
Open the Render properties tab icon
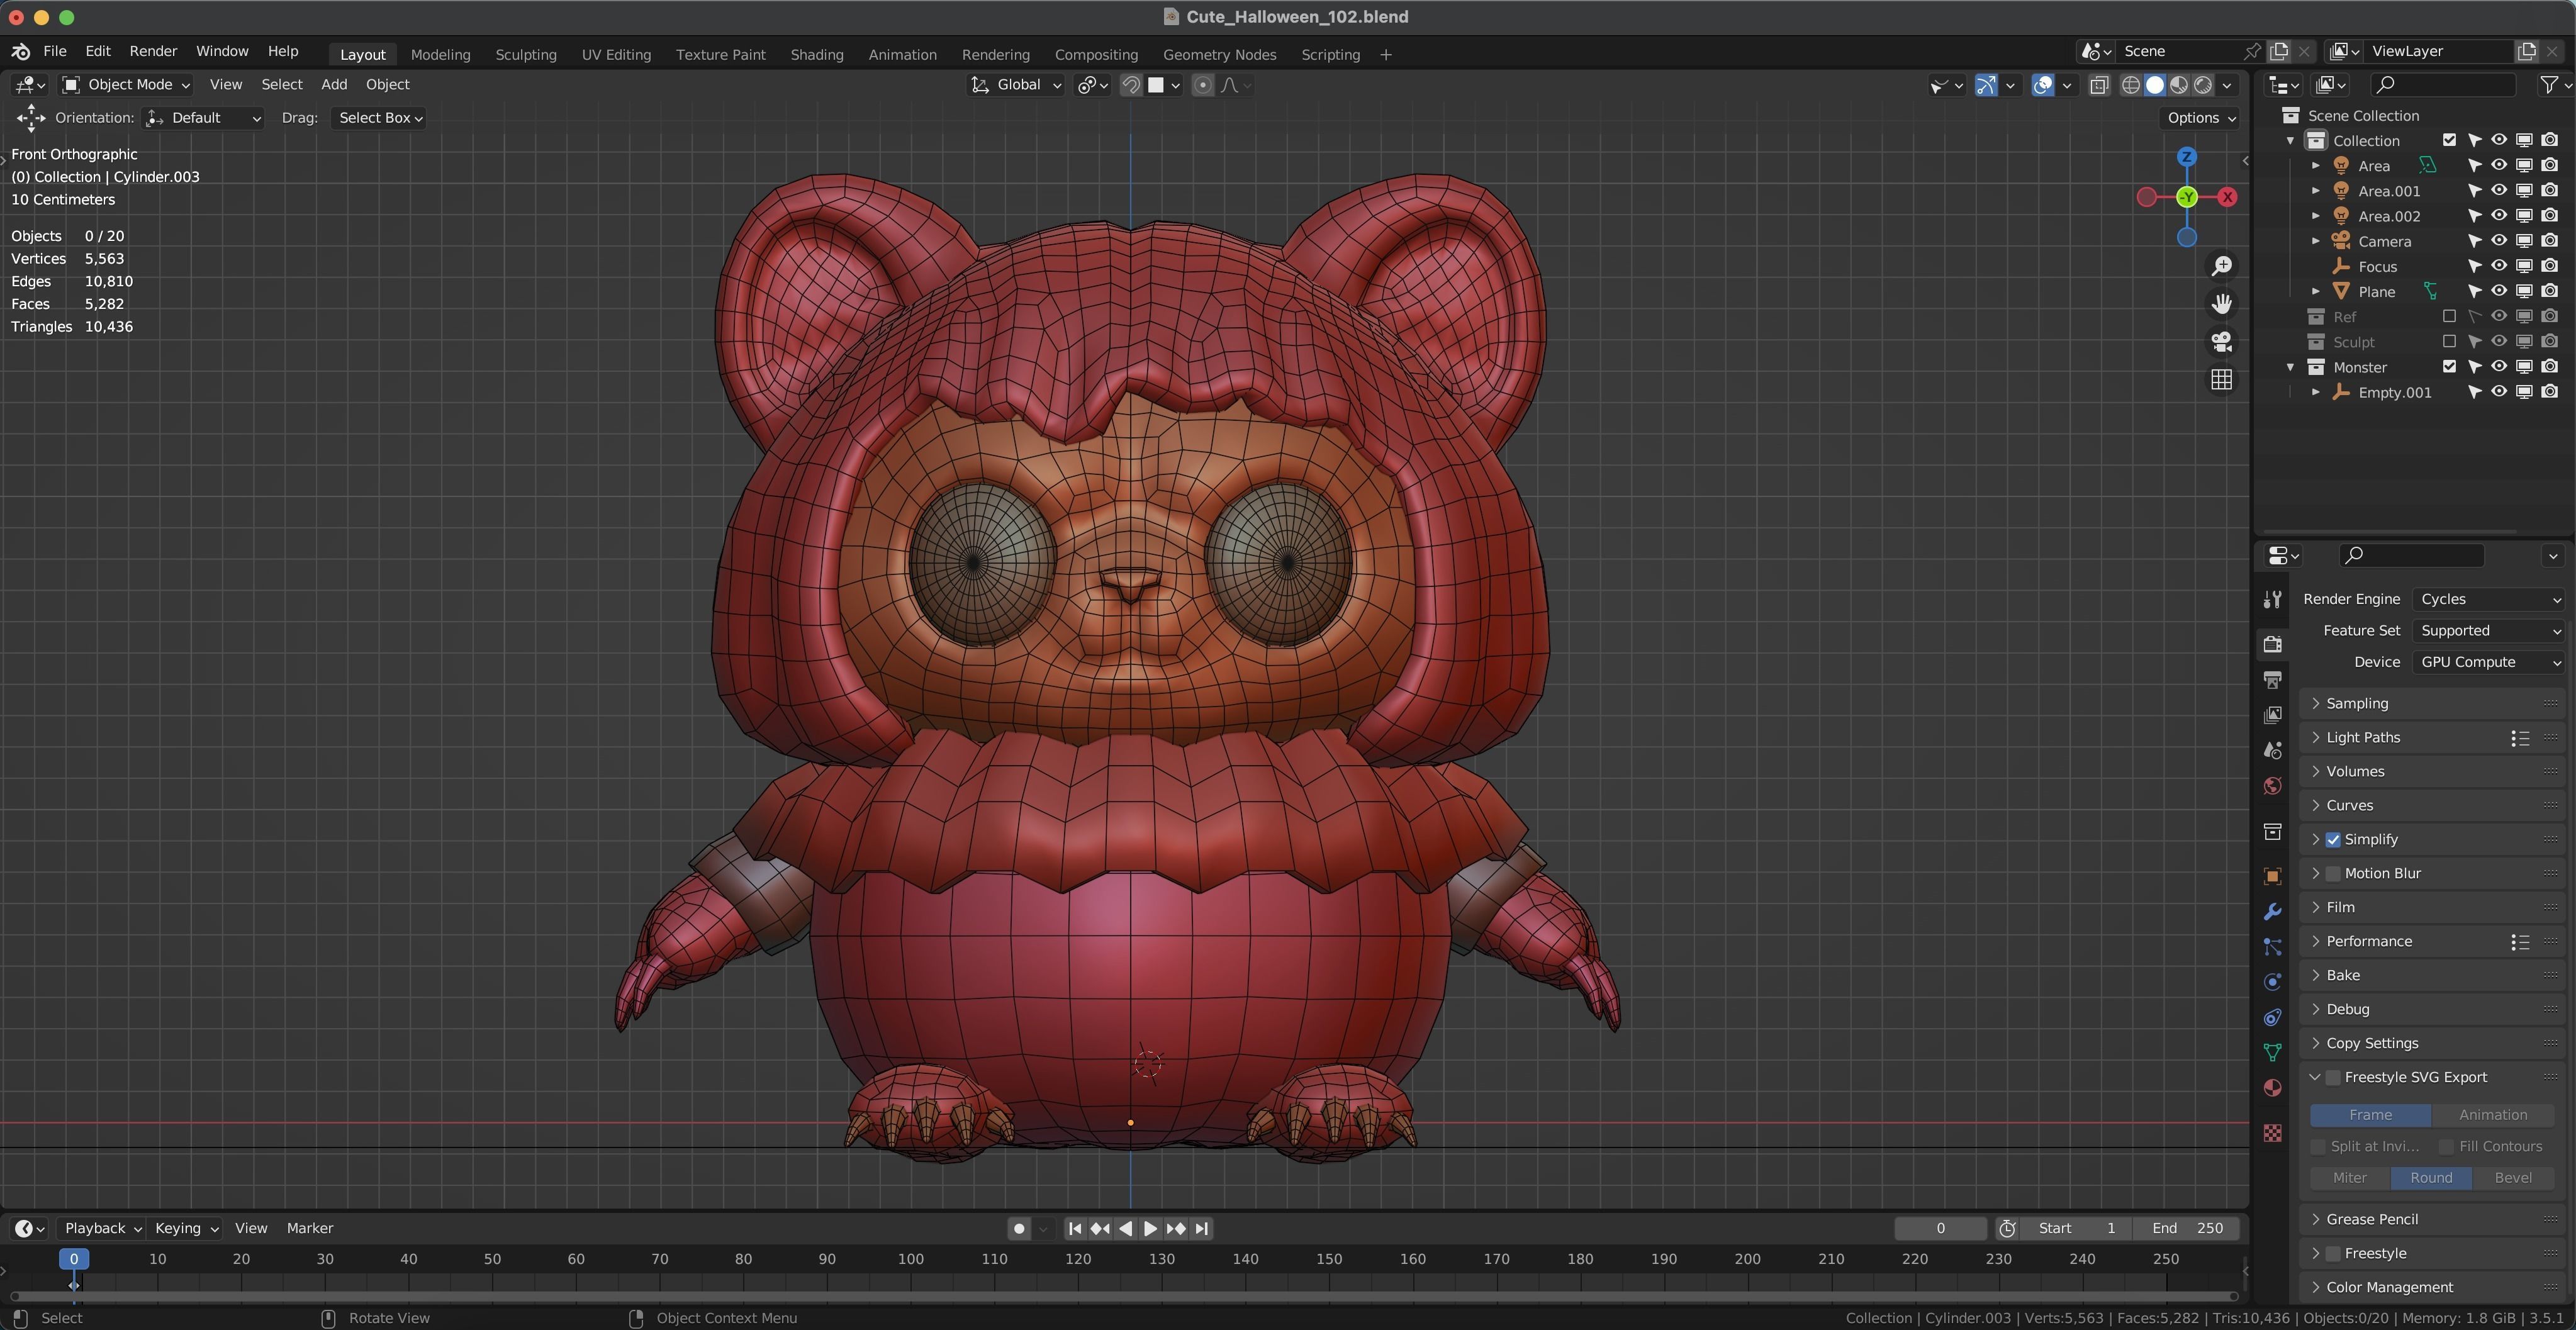tap(2272, 644)
